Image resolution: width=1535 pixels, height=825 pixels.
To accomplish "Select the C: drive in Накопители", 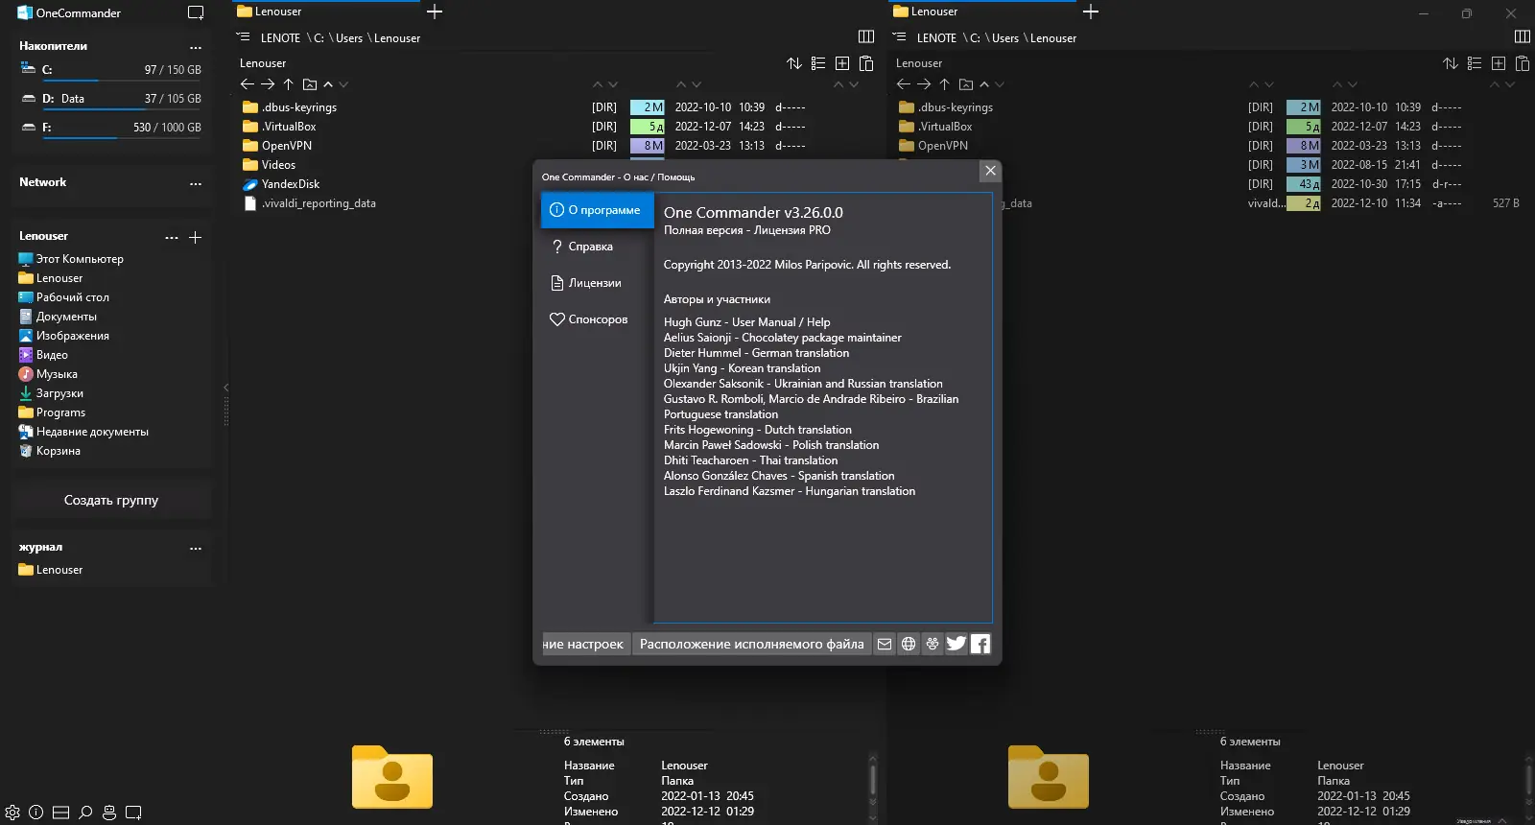I will tap(111, 70).
